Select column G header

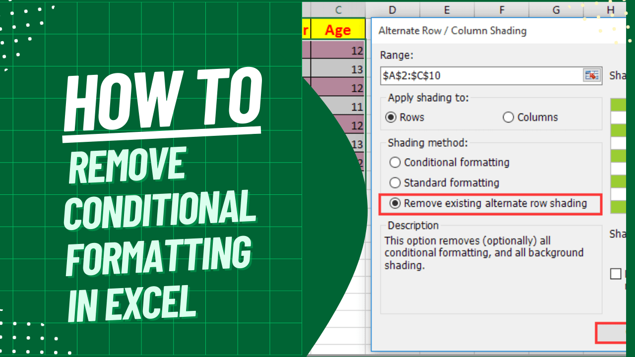[x=556, y=10]
